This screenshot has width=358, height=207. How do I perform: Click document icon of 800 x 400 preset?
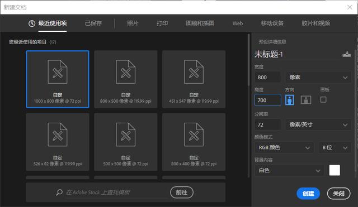coord(194,134)
